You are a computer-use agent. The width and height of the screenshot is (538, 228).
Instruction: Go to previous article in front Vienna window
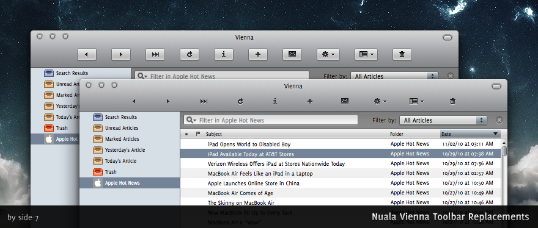(x=134, y=101)
